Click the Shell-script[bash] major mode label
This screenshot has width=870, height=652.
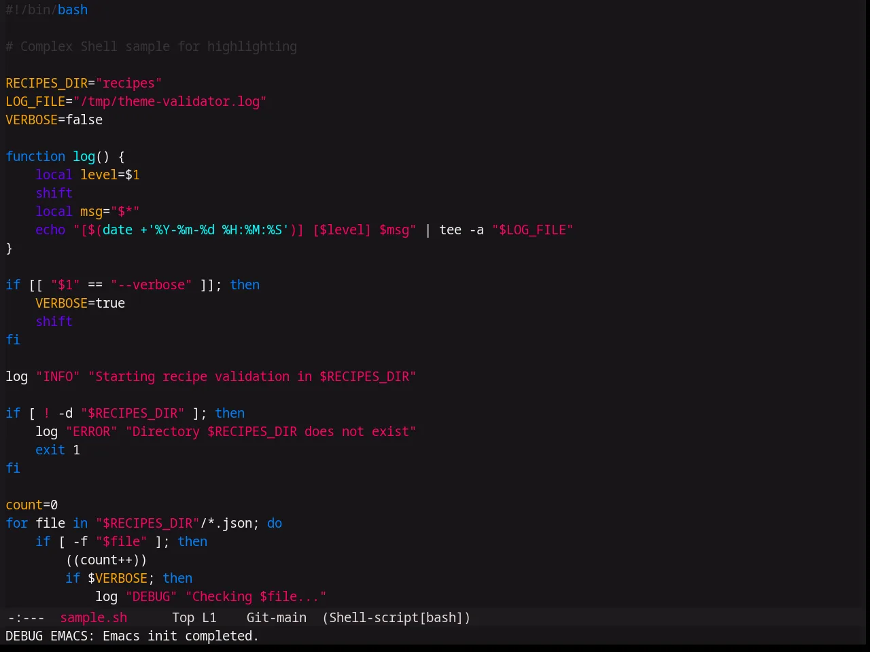pos(396,617)
